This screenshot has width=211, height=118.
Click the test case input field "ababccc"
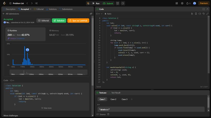tap(151, 109)
